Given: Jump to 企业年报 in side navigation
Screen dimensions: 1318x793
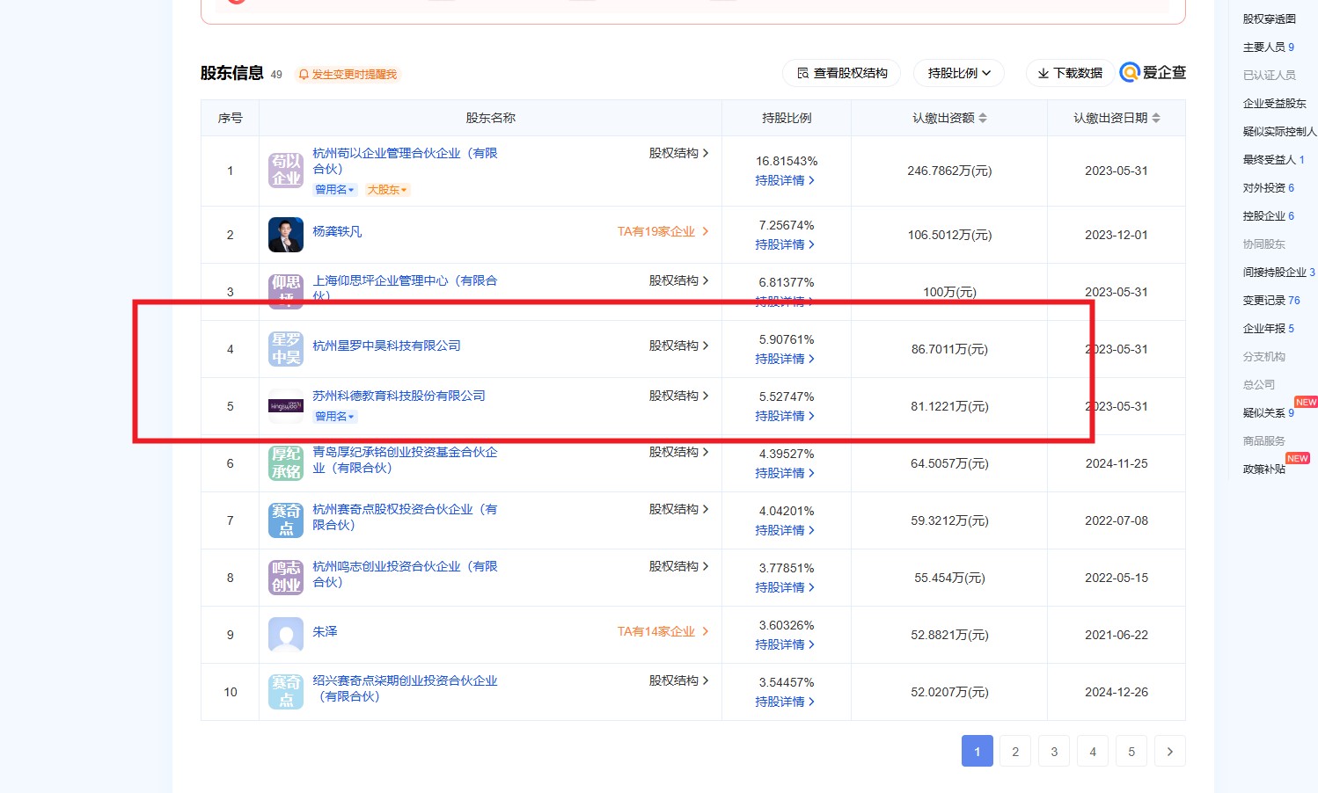Looking at the screenshot, I should click(1268, 329).
